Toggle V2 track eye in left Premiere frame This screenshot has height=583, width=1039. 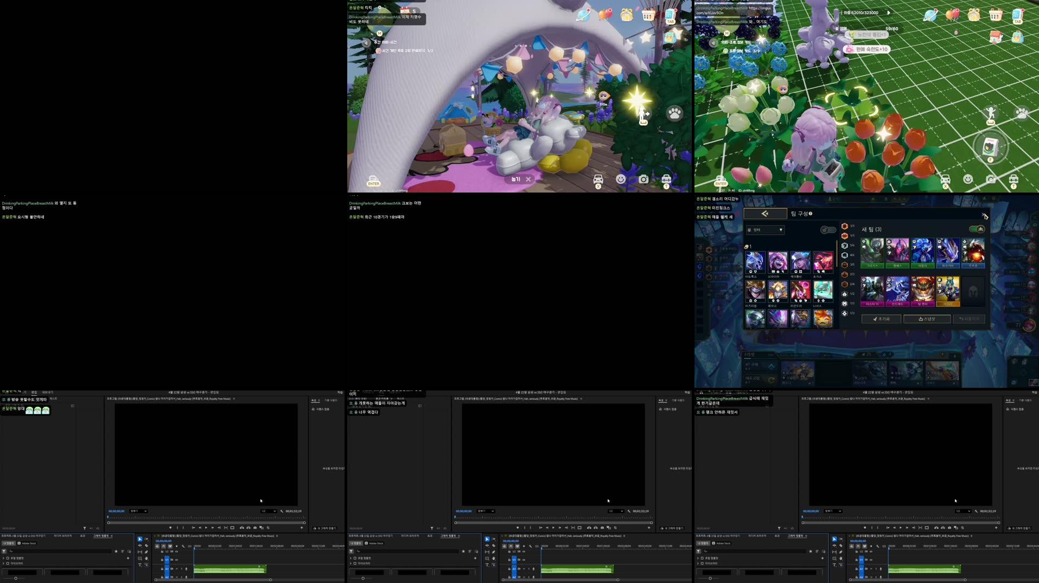(x=176, y=552)
